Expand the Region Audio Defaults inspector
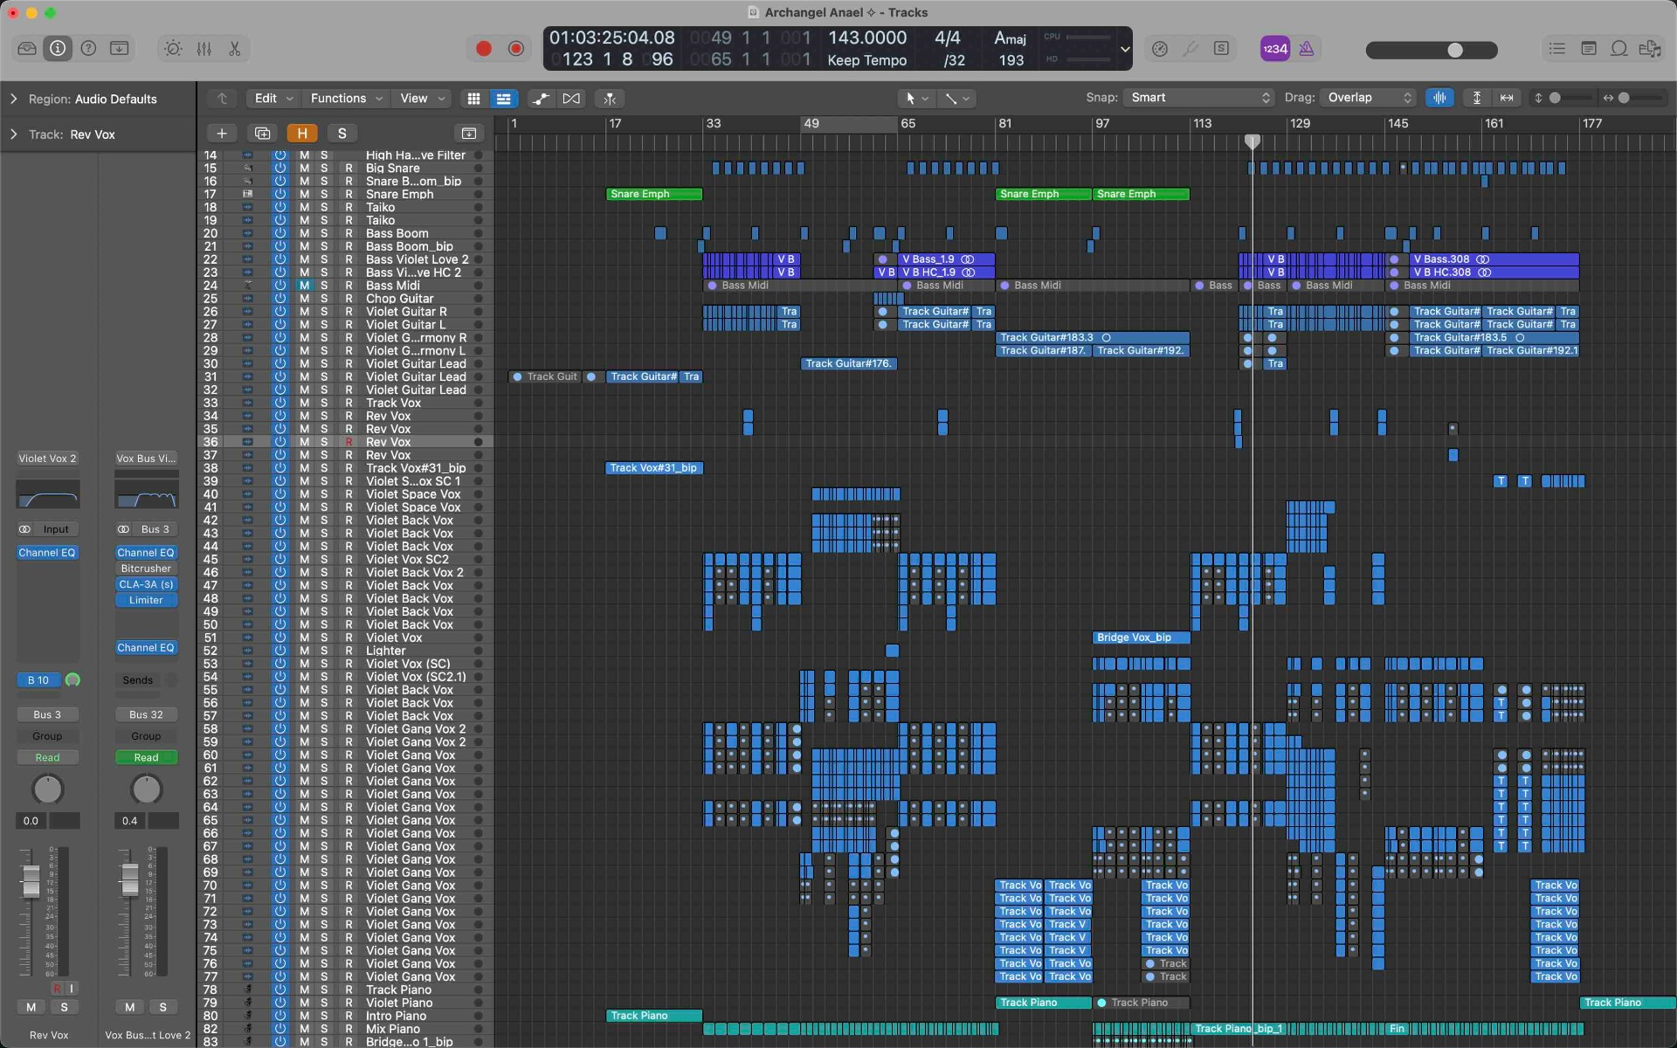 14,99
